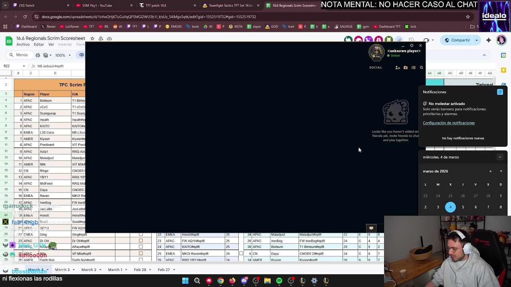The width and height of the screenshot is (511, 287).
Task: Open the Dashboard TFT bookmark
Action: coord(387,27)
